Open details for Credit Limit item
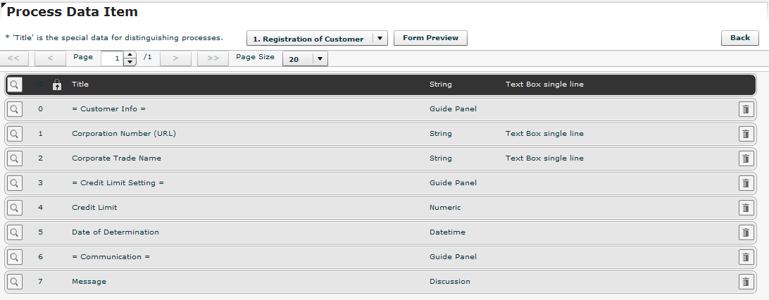This screenshot has height=300, width=769. click(x=14, y=208)
